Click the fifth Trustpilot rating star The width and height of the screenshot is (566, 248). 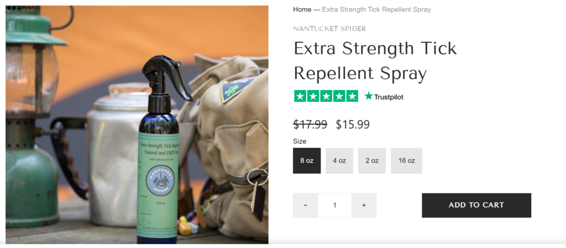[x=352, y=96]
